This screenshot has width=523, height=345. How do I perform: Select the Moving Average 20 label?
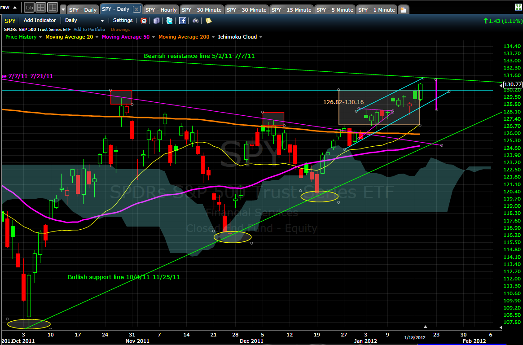pyautogui.click(x=69, y=37)
